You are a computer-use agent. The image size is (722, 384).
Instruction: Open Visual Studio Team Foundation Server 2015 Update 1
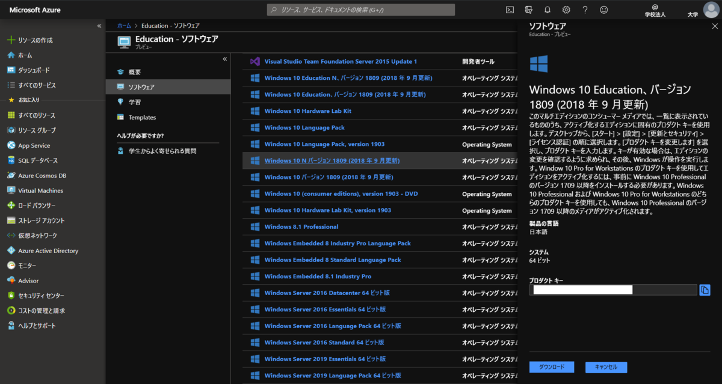[341, 61]
